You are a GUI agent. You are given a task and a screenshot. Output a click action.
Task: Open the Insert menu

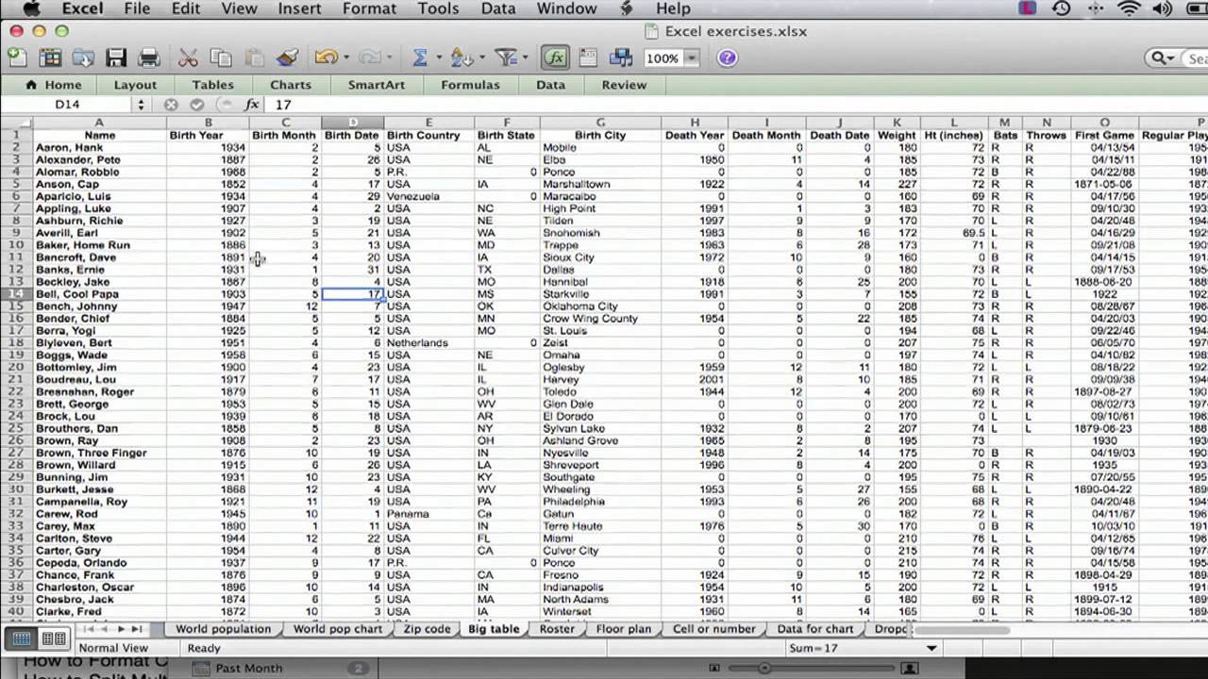pos(299,8)
